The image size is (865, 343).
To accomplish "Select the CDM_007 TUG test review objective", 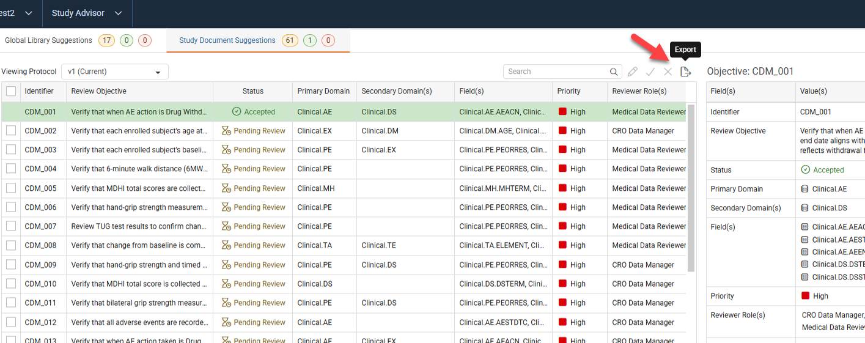I will pyautogui.click(x=139, y=226).
